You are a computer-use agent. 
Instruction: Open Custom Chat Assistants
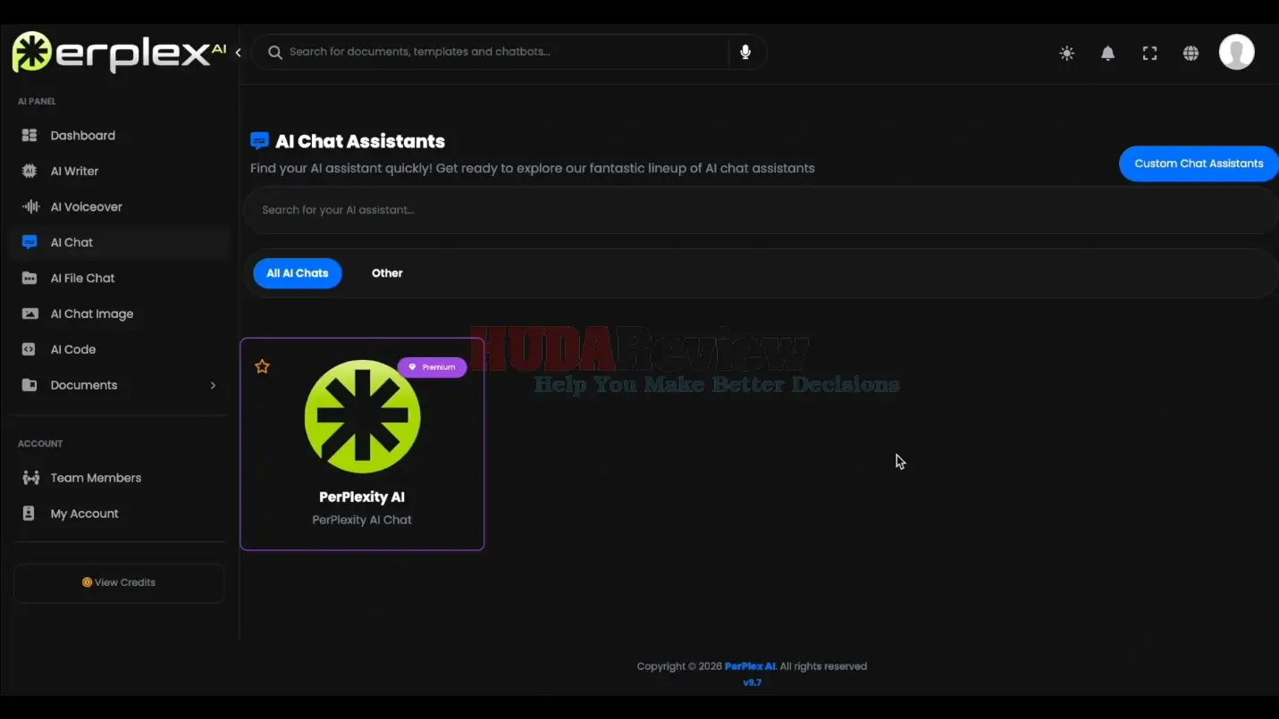coord(1199,163)
